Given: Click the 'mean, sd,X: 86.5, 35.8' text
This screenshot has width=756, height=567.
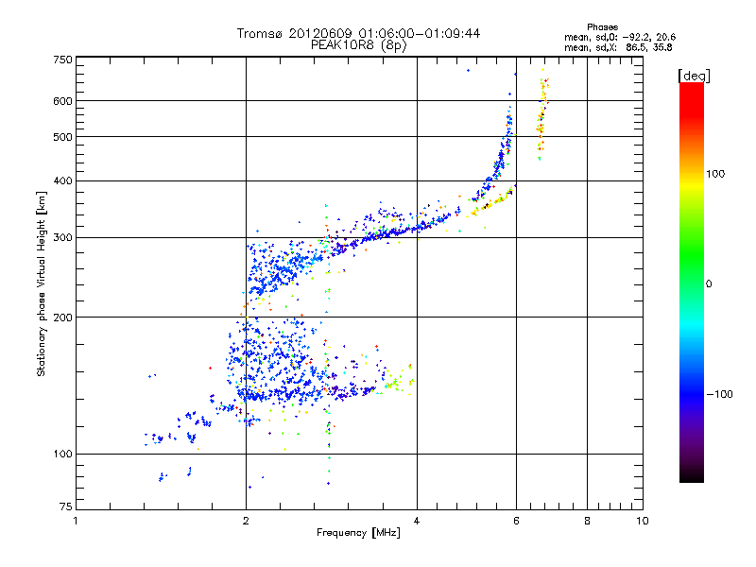Looking at the screenshot, I should point(618,47).
